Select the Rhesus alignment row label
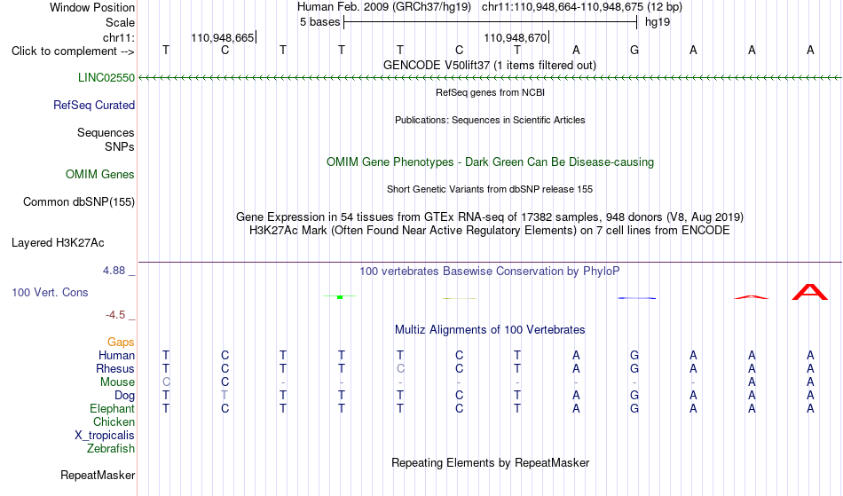 115,368
